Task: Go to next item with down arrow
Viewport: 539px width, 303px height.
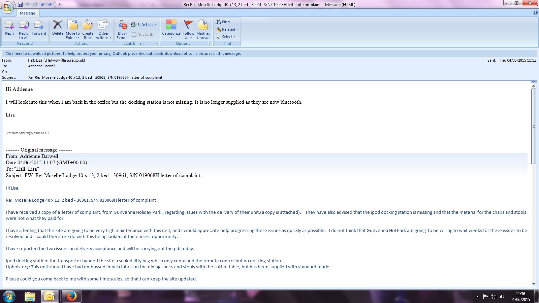Action: (50, 4)
